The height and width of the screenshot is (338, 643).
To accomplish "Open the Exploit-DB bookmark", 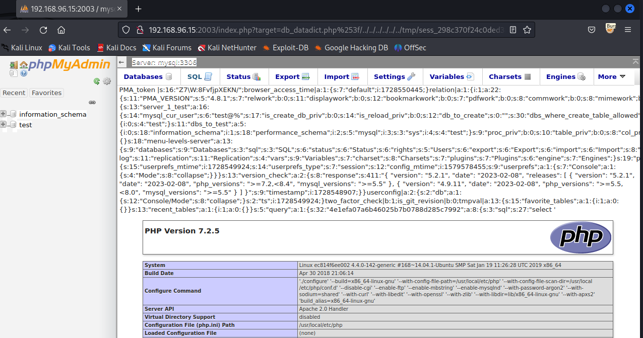I will click(x=286, y=48).
